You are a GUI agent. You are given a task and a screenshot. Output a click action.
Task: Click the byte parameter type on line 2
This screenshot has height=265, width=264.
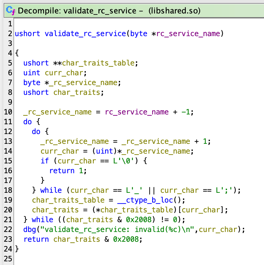(139, 34)
